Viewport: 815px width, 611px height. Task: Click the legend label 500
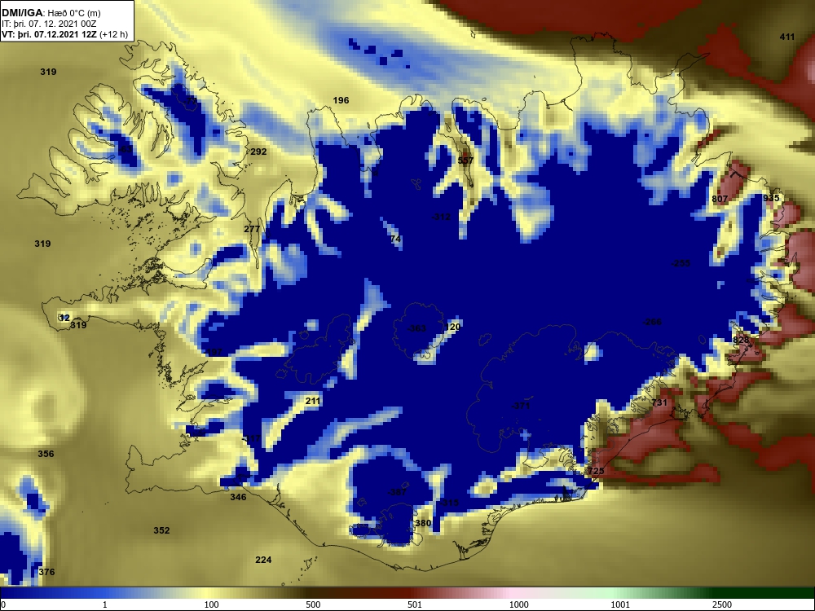(x=313, y=604)
